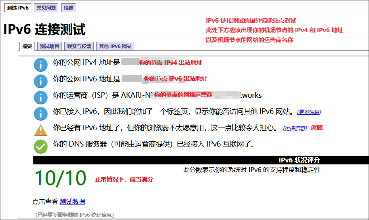Open 更多信息 link in browser warning row
This screenshot has width=369, height=220.
click(295, 128)
